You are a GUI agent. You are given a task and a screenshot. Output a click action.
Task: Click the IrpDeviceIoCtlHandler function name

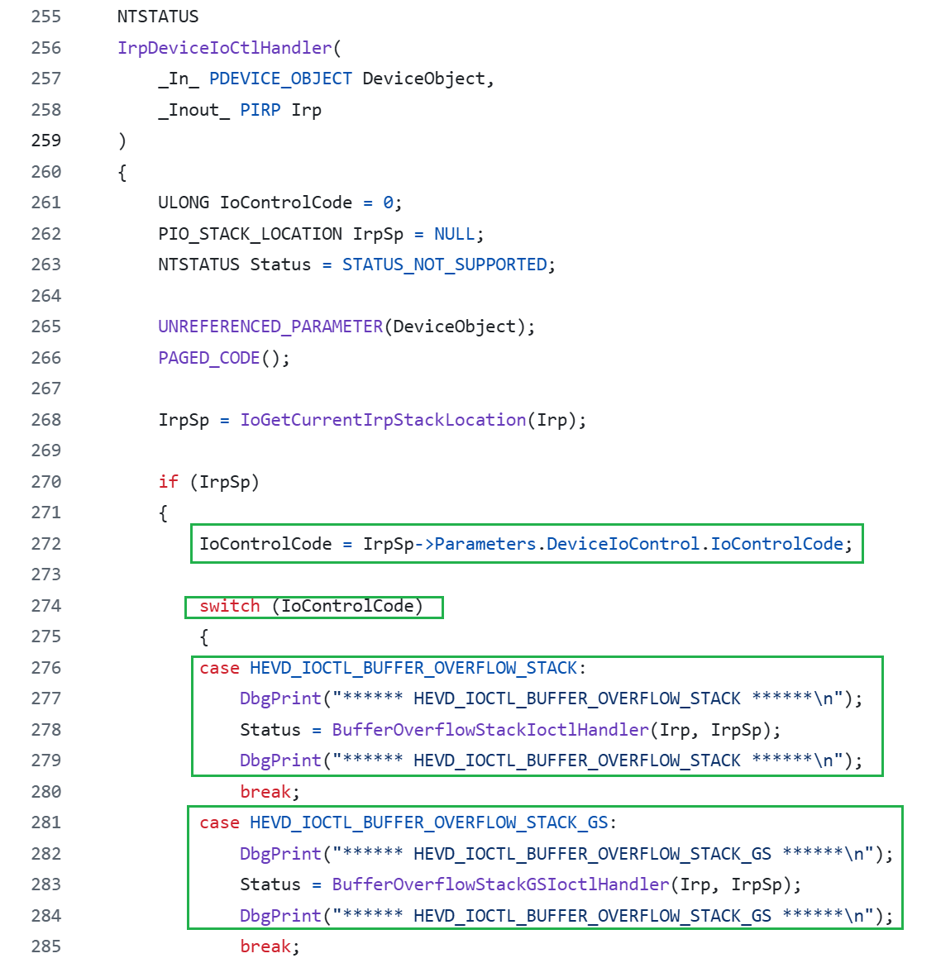tap(225, 48)
